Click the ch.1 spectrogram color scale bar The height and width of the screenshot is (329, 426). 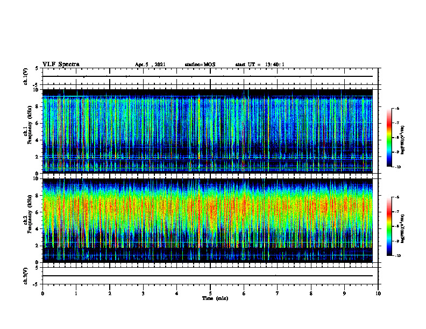coord(389,138)
